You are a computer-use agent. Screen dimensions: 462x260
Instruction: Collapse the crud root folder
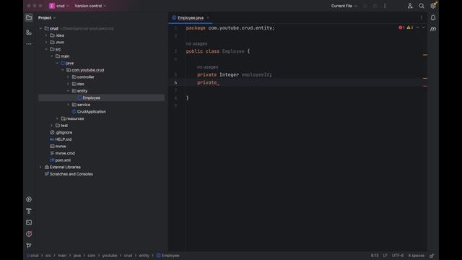pos(40,28)
